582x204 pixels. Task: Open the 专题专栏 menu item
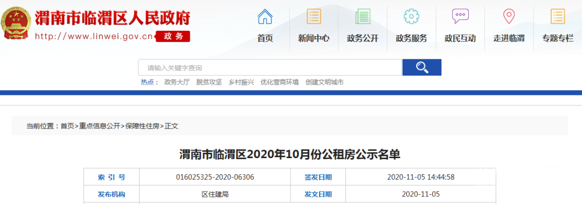pyautogui.click(x=558, y=38)
